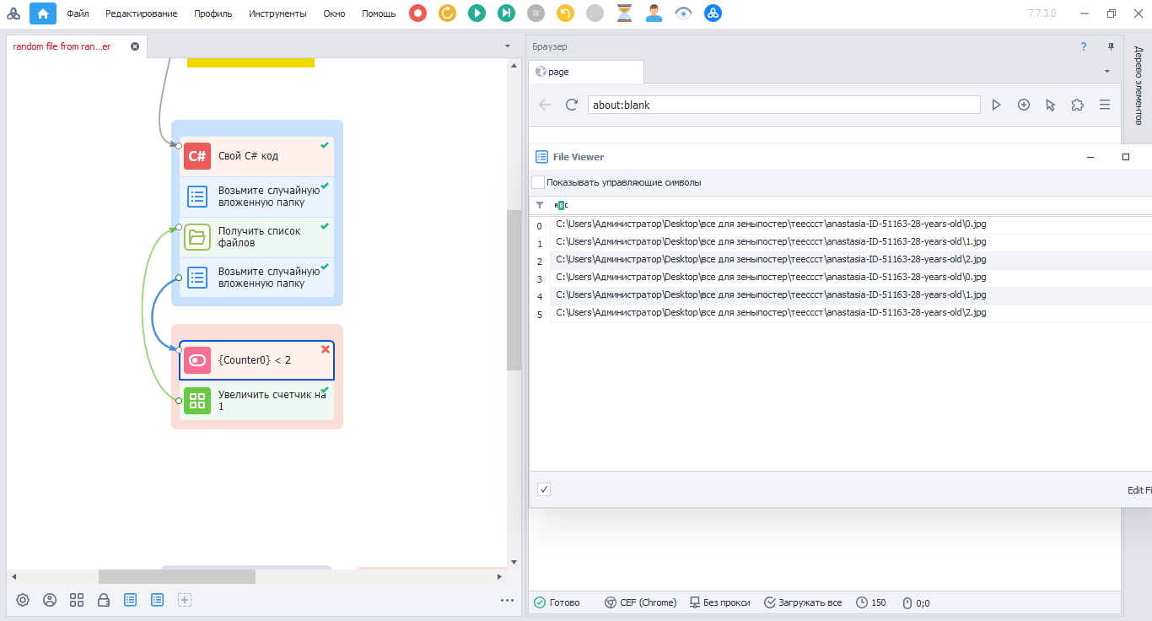Expand the project tabs dropdown arrow

coord(508,46)
